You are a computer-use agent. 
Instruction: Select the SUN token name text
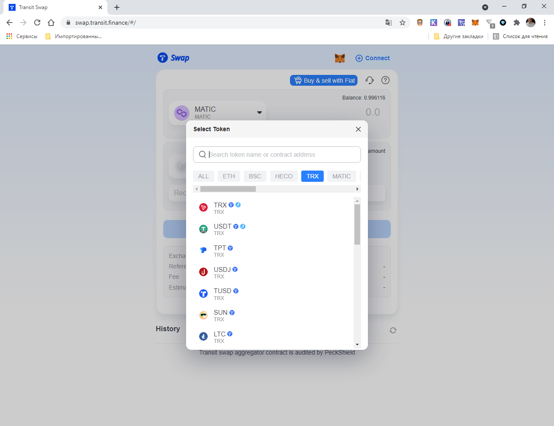coord(221,313)
